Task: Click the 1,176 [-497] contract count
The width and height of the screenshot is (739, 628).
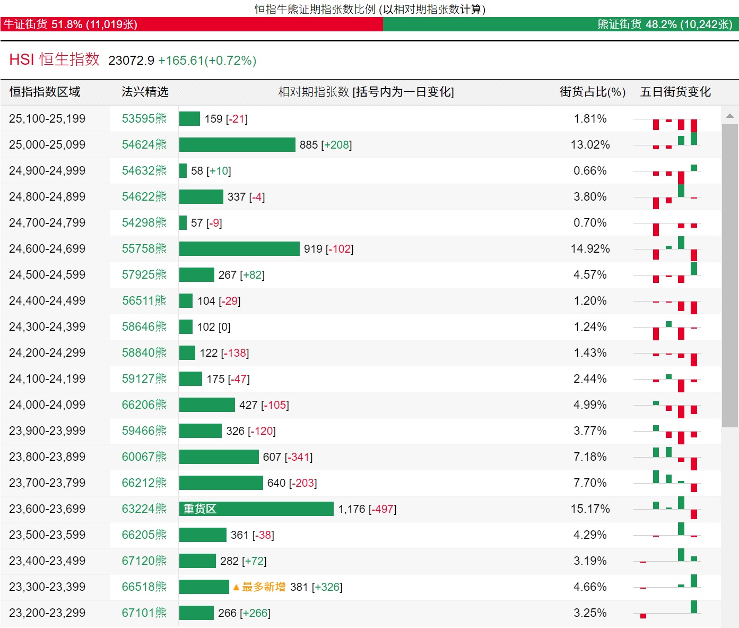Action: point(367,509)
